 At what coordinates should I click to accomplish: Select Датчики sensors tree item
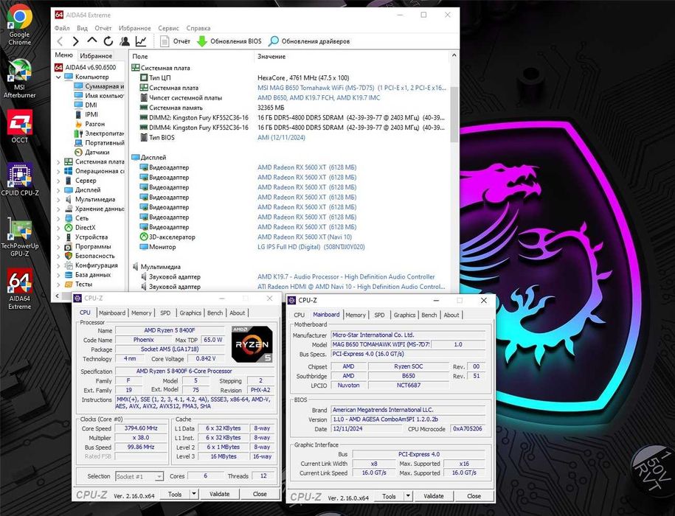coord(92,152)
